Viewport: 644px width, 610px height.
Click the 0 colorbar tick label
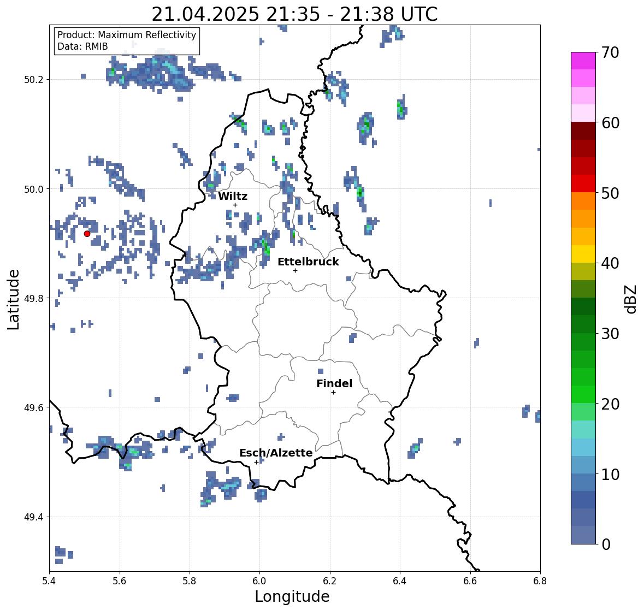coord(606,544)
